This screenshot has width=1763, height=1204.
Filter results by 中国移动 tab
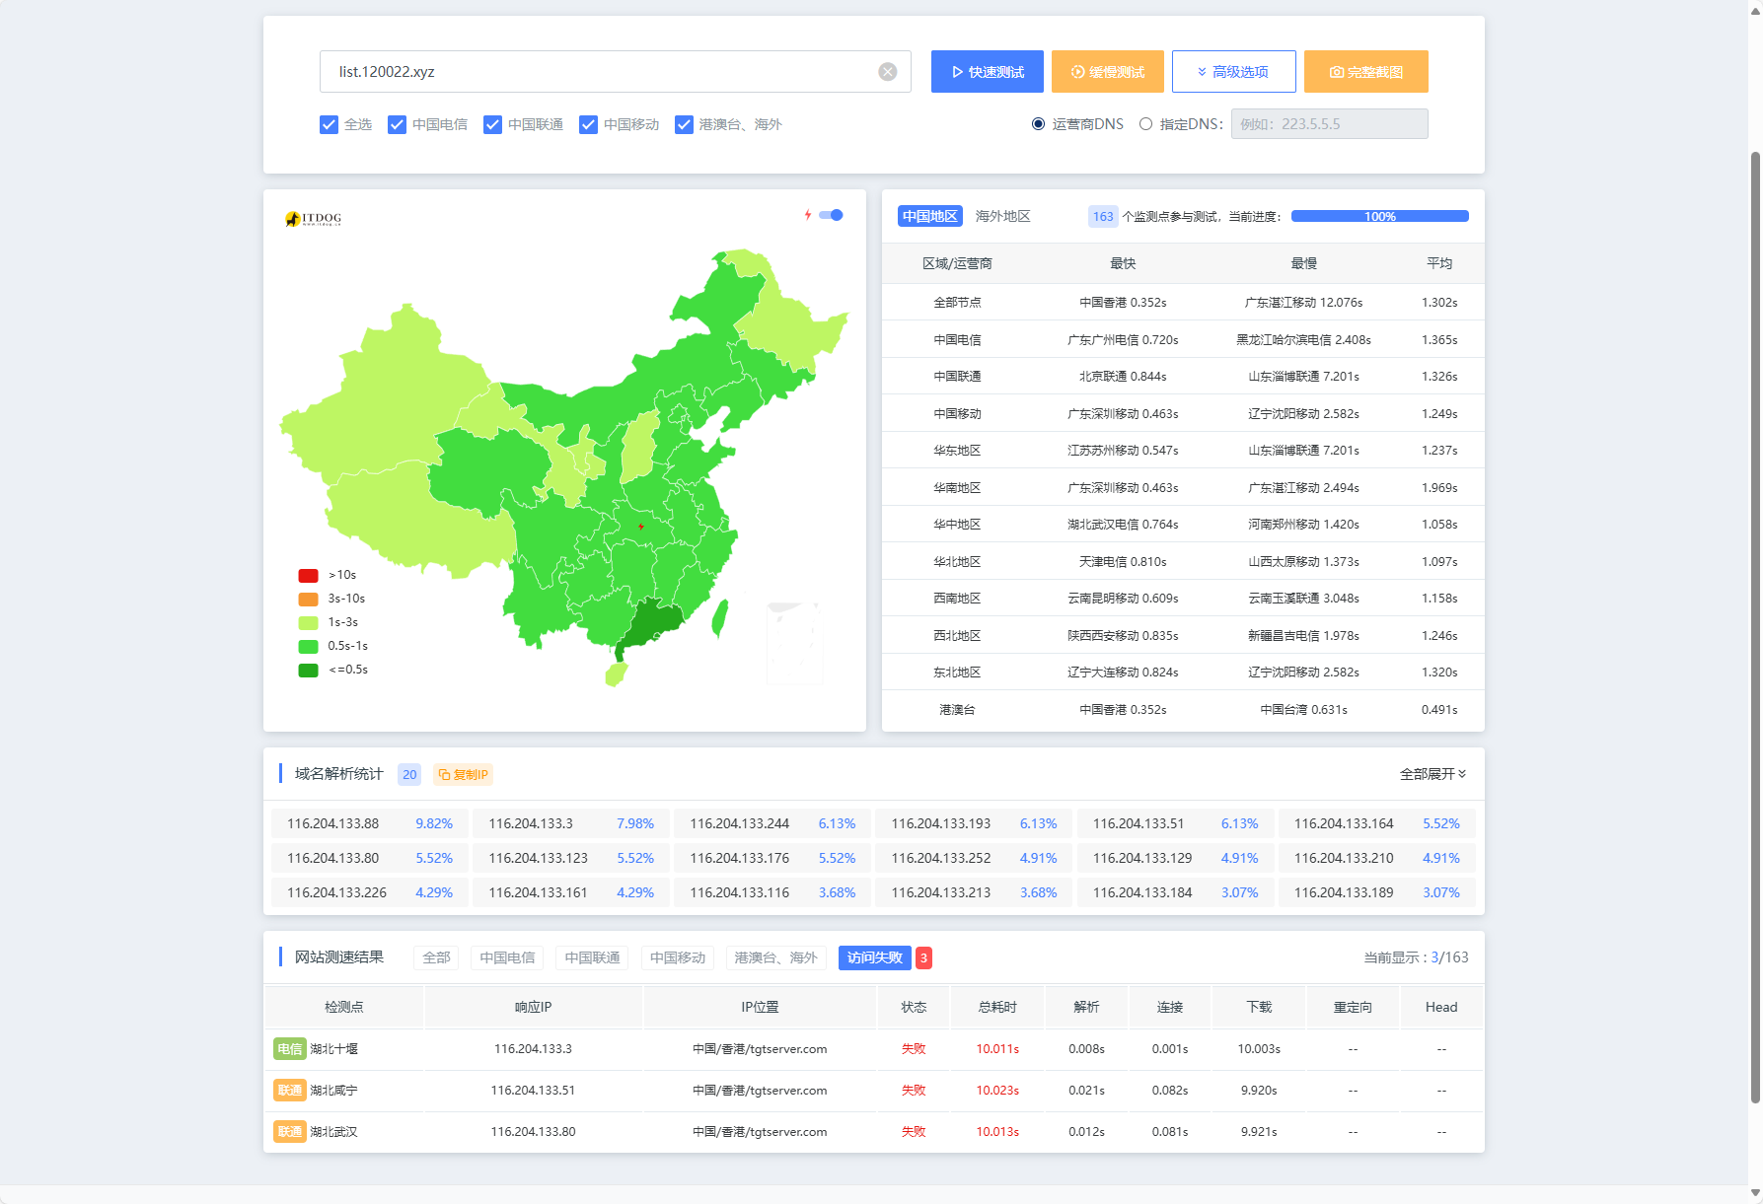point(677,957)
